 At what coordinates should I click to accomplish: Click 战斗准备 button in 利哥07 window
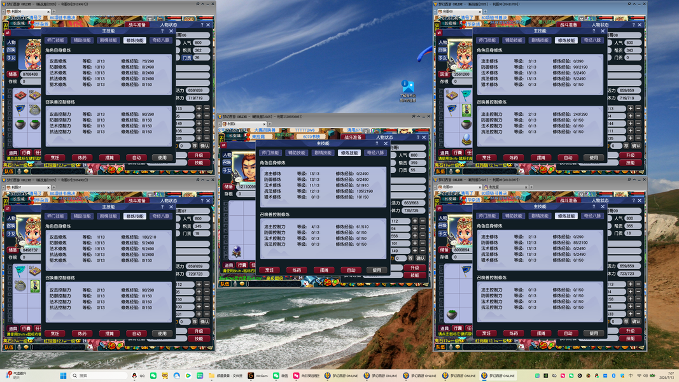(137, 201)
